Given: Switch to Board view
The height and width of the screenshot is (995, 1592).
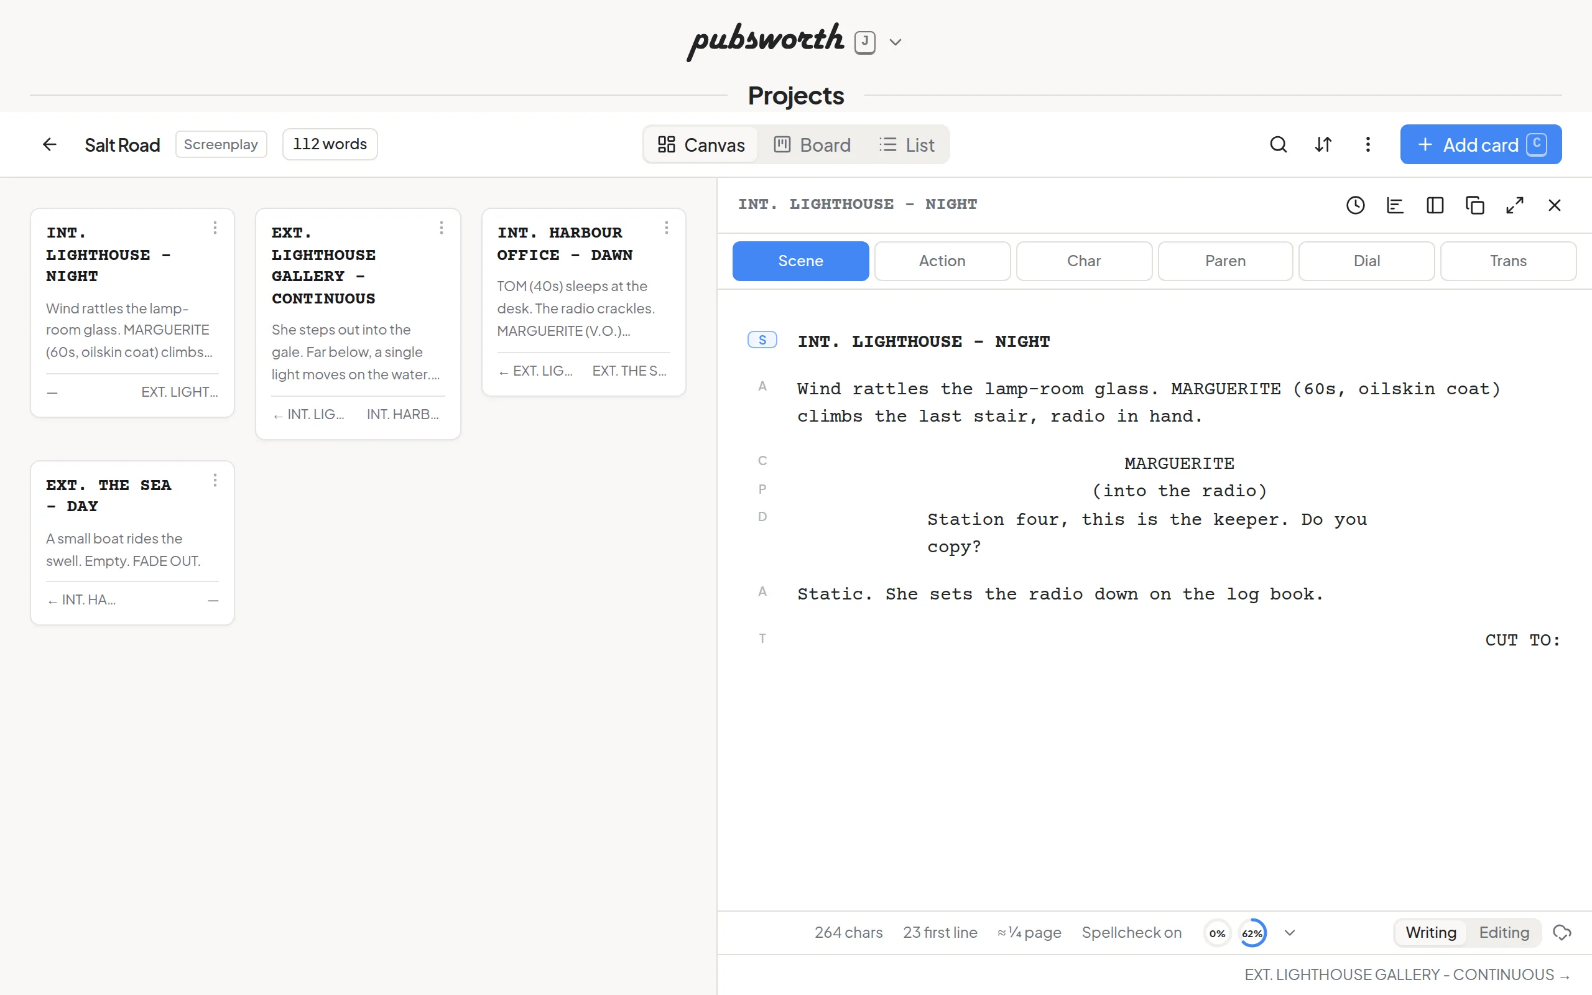Looking at the screenshot, I should tap(812, 144).
